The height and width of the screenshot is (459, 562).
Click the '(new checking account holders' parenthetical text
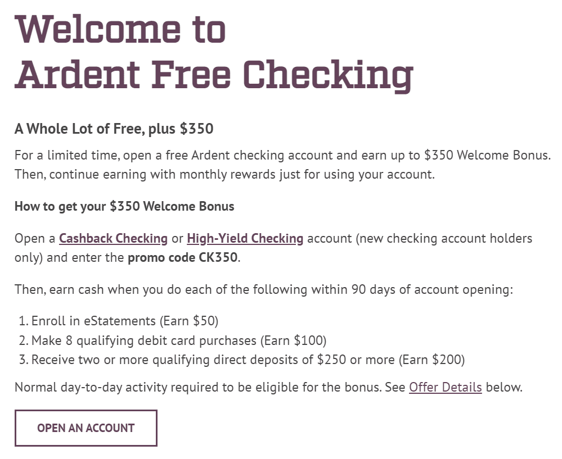point(444,238)
